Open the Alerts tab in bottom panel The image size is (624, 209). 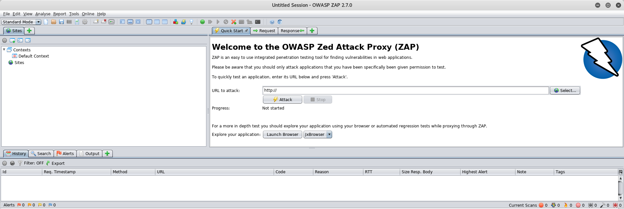coord(65,153)
